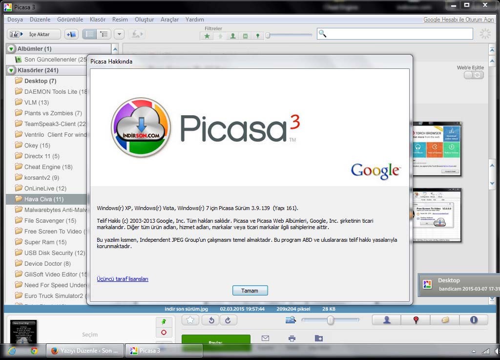Show the tags panel icon
Viewport: 500px width, 360px height.
pyautogui.click(x=445, y=320)
